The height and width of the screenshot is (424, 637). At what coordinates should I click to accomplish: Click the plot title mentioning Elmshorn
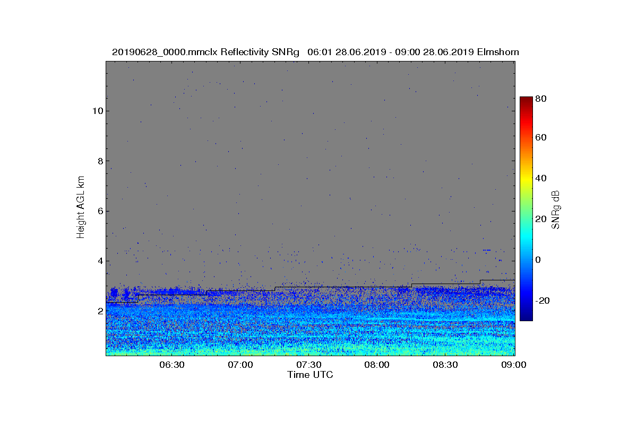(x=315, y=52)
